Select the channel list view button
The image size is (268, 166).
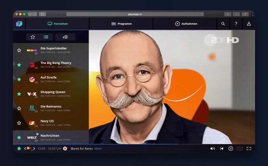pos(46,37)
